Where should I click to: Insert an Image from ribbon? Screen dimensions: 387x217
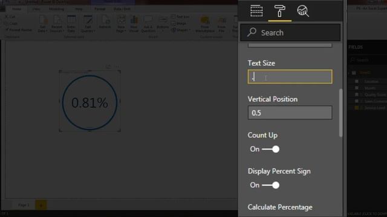click(x=179, y=24)
